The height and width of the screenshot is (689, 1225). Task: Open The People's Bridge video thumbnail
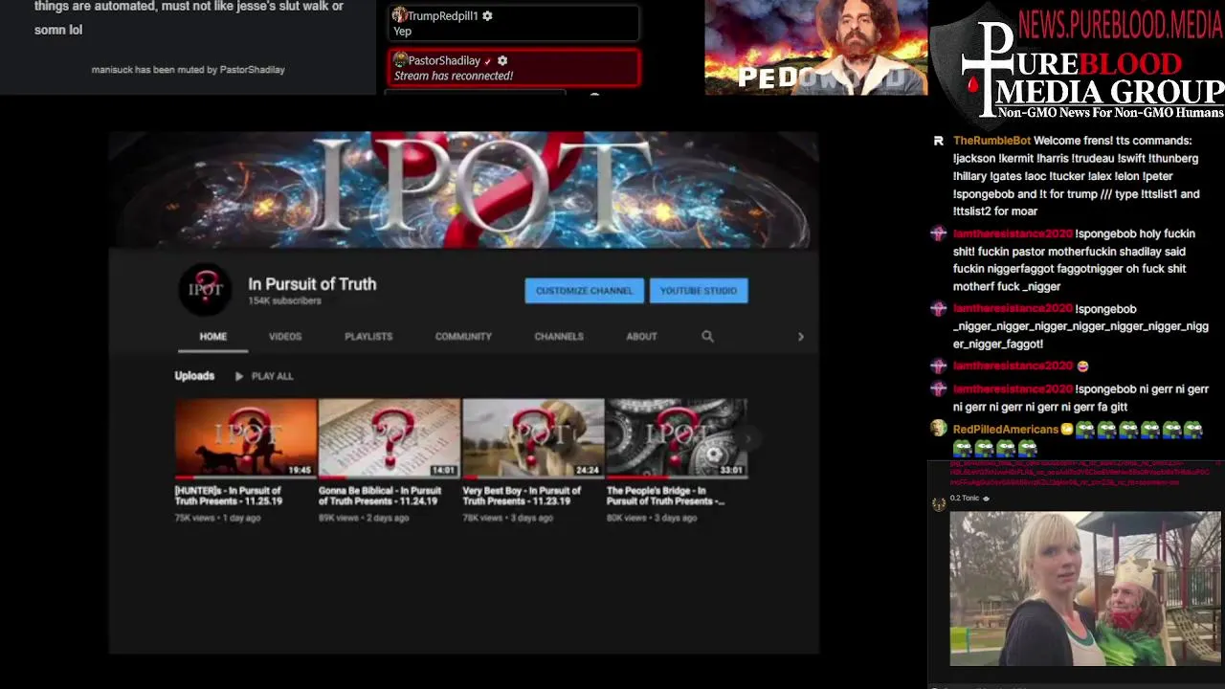677,438
